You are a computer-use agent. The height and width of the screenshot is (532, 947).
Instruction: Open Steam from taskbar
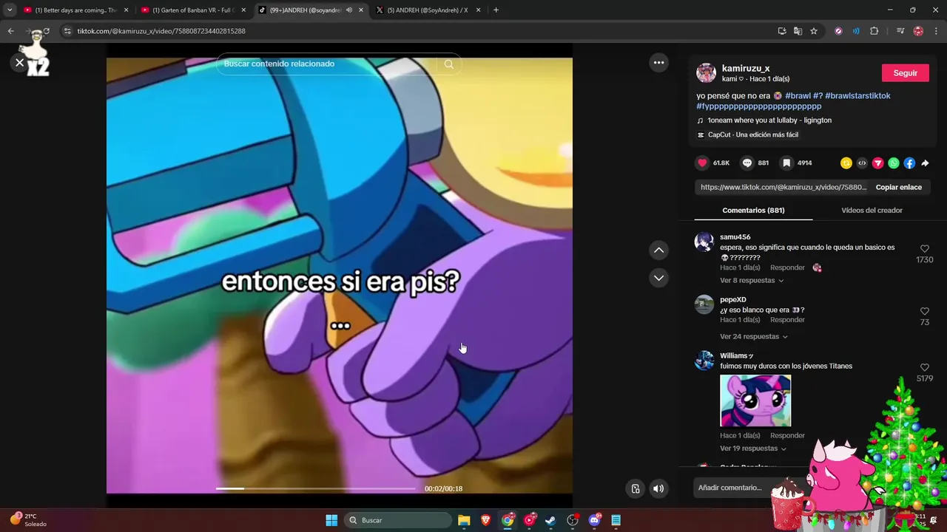coord(550,520)
